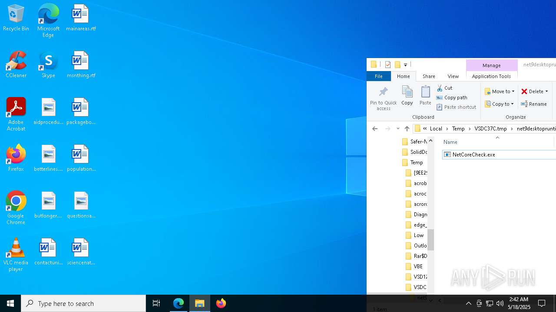Select the Safer-N... folder in the navigation tree
The image size is (556, 312).
[414, 142]
